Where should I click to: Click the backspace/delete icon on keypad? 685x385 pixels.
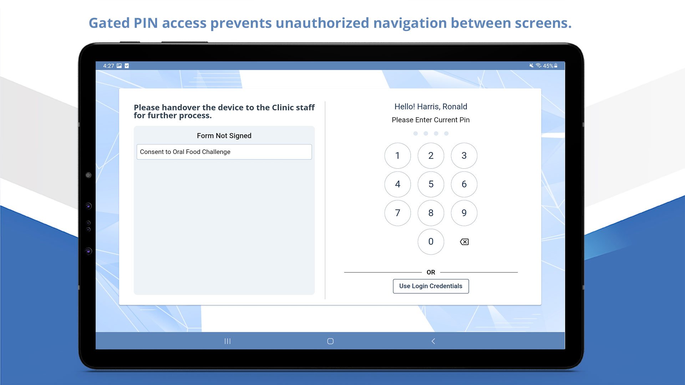[463, 242]
